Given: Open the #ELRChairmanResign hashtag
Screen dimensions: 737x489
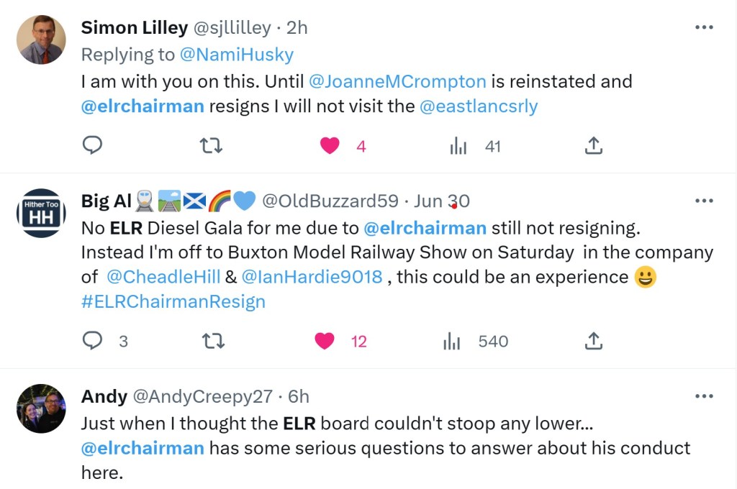Looking at the screenshot, I should (x=173, y=301).
